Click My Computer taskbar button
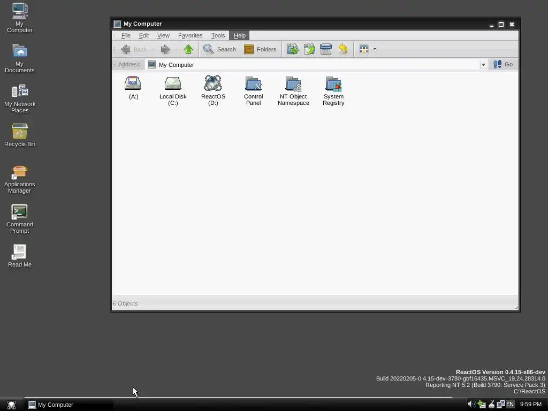Viewport: 548px width, 411px height. tap(69, 405)
